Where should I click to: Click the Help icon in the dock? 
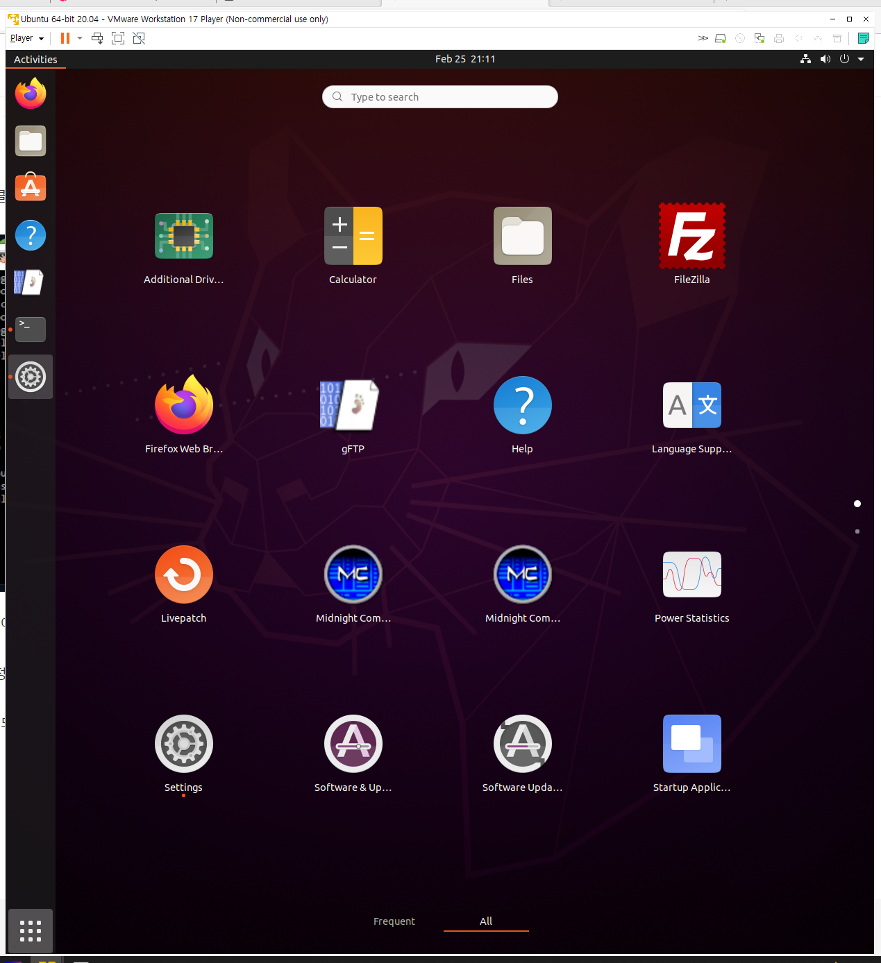coord(31,235)
